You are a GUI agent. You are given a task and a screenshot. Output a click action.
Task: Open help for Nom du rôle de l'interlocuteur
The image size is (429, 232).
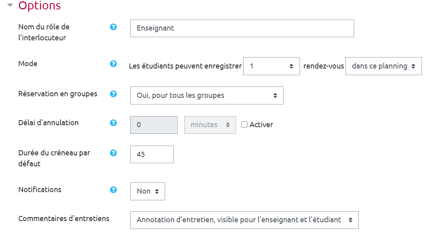tap(113, 27)
